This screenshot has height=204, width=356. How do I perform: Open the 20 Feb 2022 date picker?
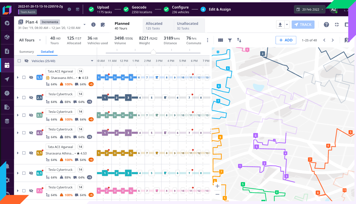tap(309, 9)
